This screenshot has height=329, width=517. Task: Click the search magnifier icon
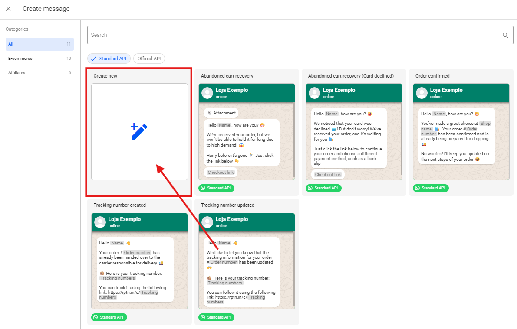pos(505,36)
